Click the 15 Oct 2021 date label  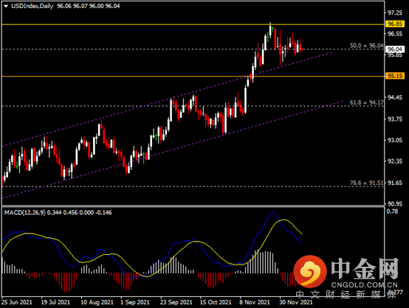[216, 302]
